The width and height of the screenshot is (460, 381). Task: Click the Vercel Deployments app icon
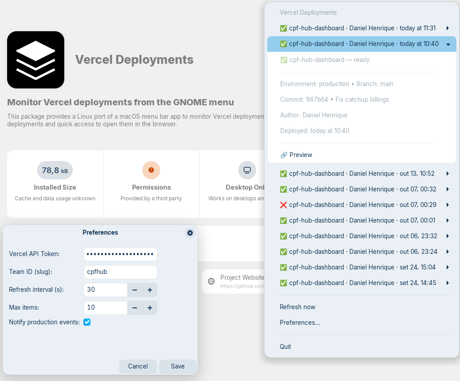tap(35, 59)
